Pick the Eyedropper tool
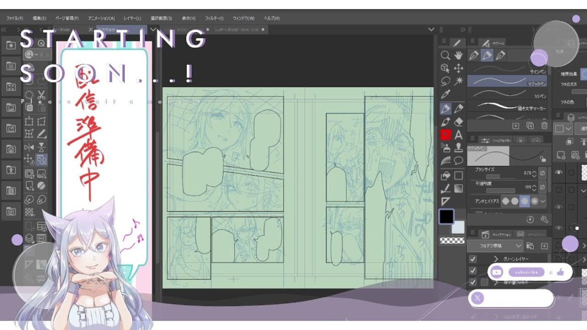Image resolution: width=587 pixels, height=330 pixels. point(445,95)
